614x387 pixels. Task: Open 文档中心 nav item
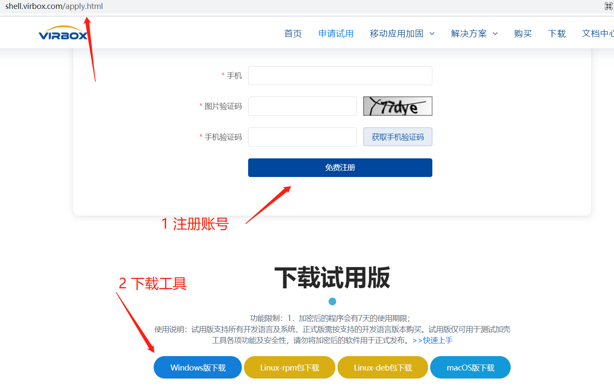[598, 33]
